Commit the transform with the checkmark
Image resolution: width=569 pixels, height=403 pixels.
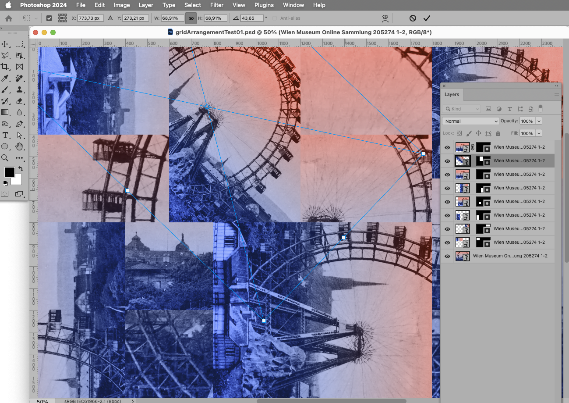(427, 18)
